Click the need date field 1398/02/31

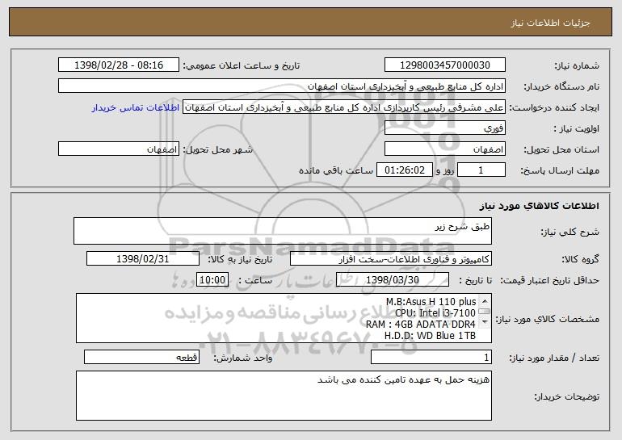[143, 259]
